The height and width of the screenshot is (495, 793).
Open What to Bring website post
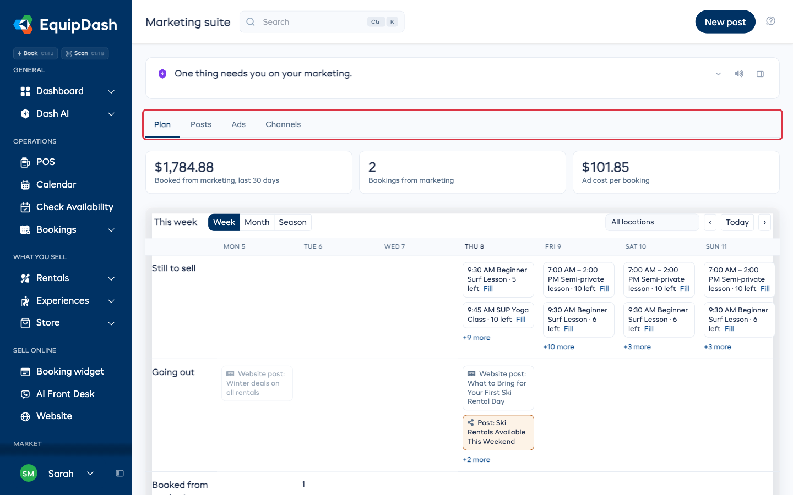pos(498,388)
